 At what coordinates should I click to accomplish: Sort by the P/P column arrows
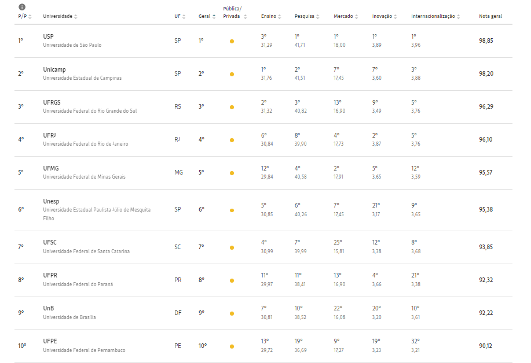click(30, 17)
